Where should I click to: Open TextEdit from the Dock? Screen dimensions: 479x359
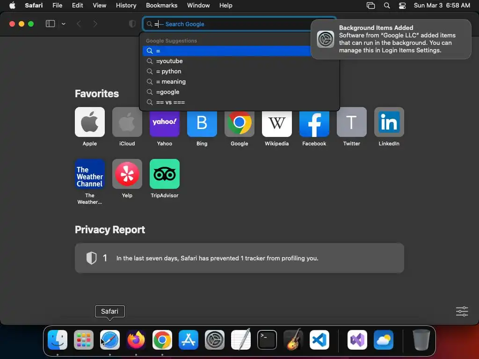coord(241,340)
